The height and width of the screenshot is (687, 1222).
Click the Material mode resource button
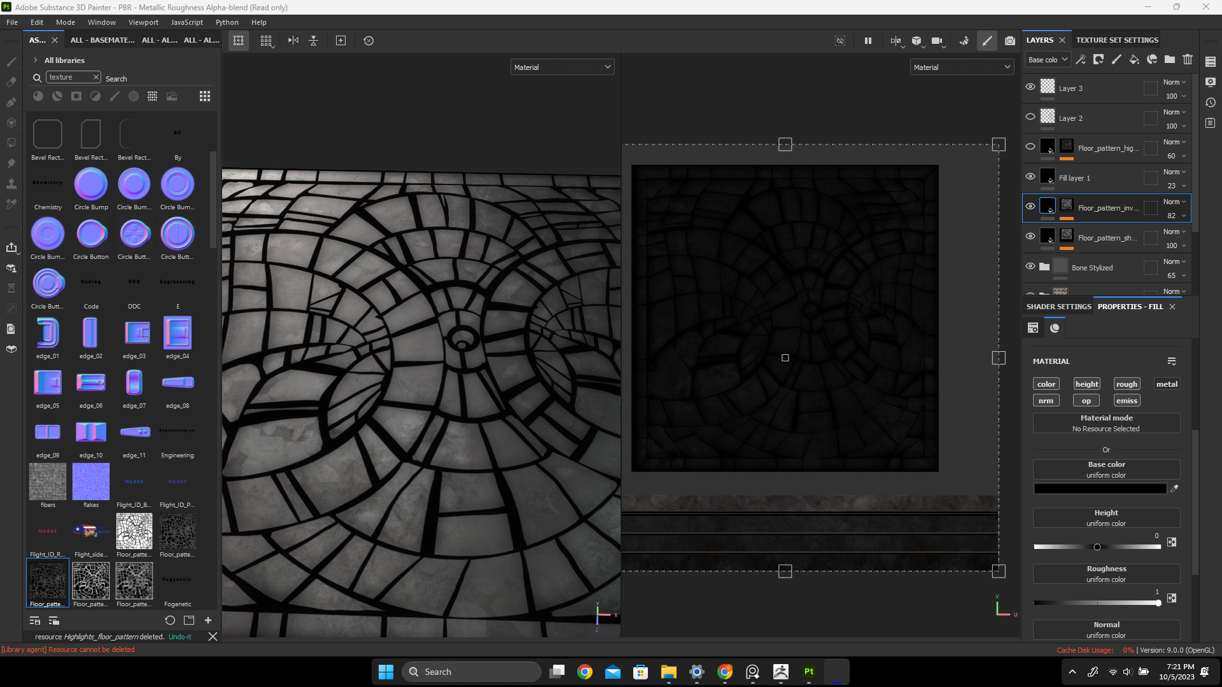coord(1106,423)
